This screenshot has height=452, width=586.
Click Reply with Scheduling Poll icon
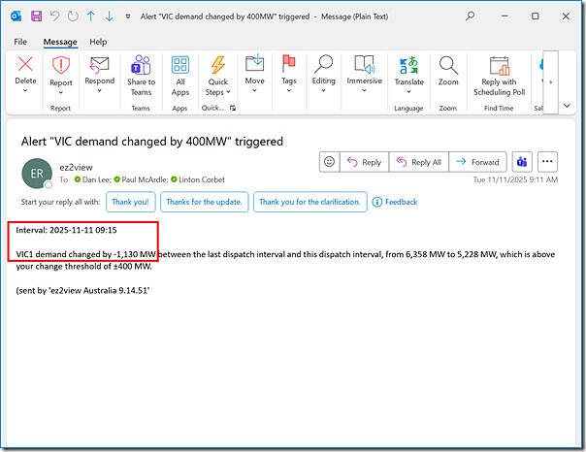[500, 65]
